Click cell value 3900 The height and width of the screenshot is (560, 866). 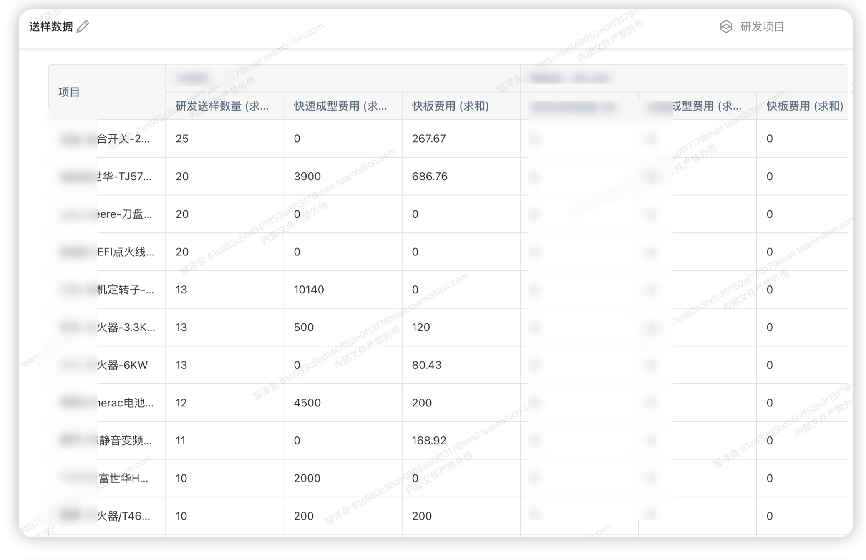pos(307,176)
